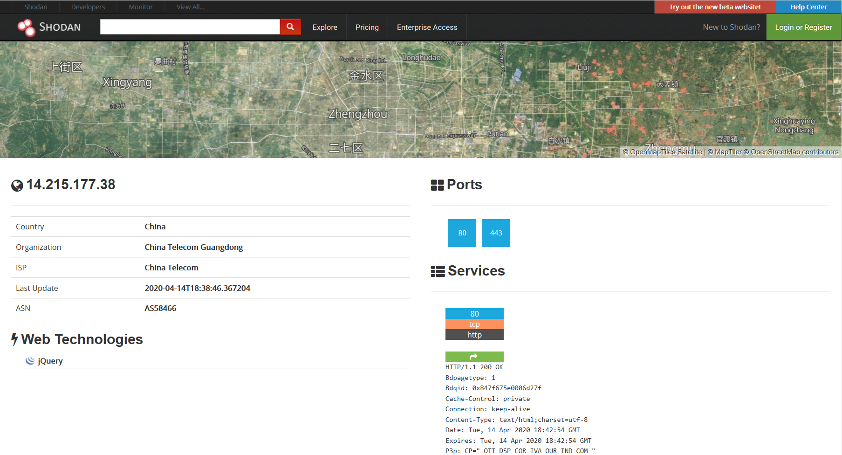Click into the Shodan search field
This screenshot has width=842, height=455.
tap(190, 27)
